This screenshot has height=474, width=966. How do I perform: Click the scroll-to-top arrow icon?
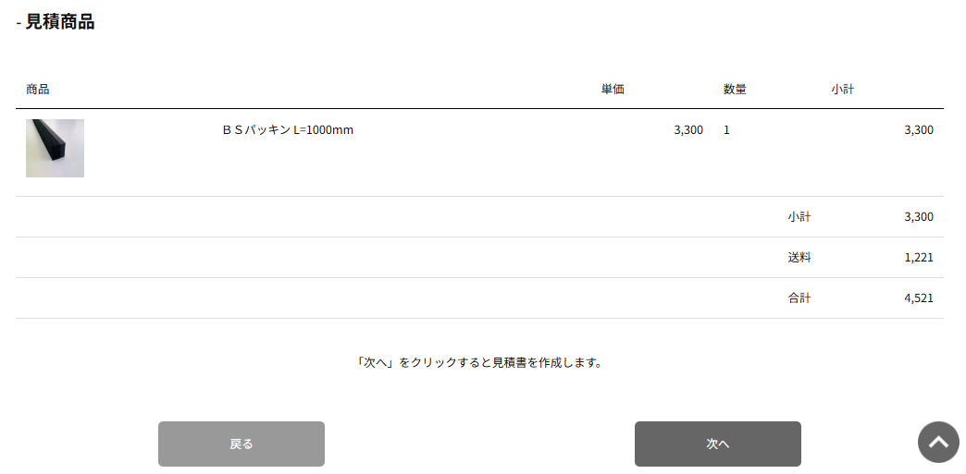click(x=938, y=443)
